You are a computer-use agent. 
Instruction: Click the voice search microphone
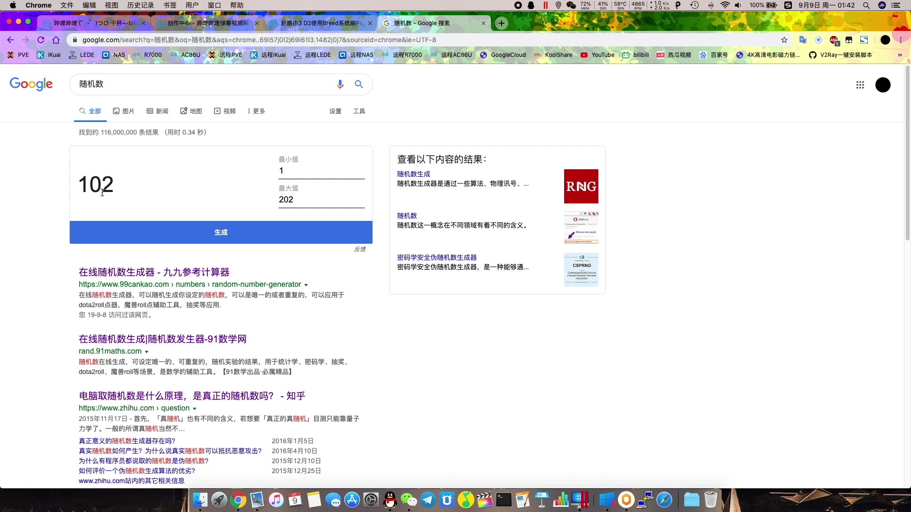tap(340, 84)
